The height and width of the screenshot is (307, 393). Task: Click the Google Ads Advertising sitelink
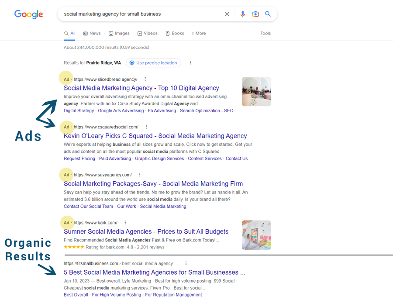point(121,111)
